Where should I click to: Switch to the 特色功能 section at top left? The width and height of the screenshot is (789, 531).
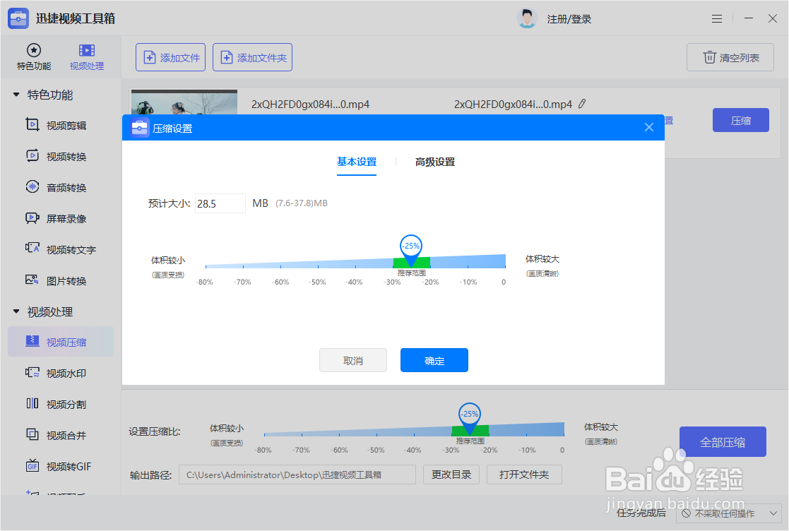pyautogui.click(x=33, y=56)
